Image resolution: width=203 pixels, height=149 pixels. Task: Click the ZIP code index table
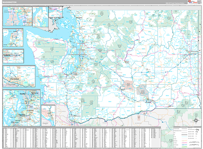pyautogui.click(x=82, y=138)
